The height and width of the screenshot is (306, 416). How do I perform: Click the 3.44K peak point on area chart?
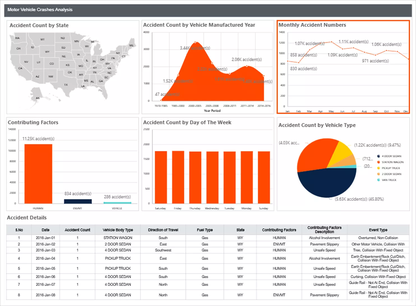point(195,42)
